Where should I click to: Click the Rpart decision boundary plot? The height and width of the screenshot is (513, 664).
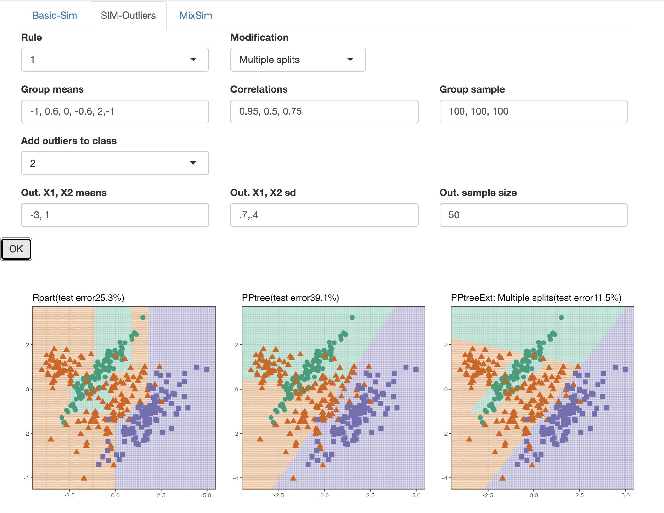pos(124,398)
